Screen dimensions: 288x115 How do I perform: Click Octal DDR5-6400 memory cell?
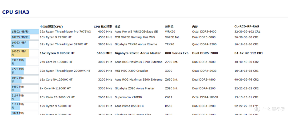tap(204, 31)
